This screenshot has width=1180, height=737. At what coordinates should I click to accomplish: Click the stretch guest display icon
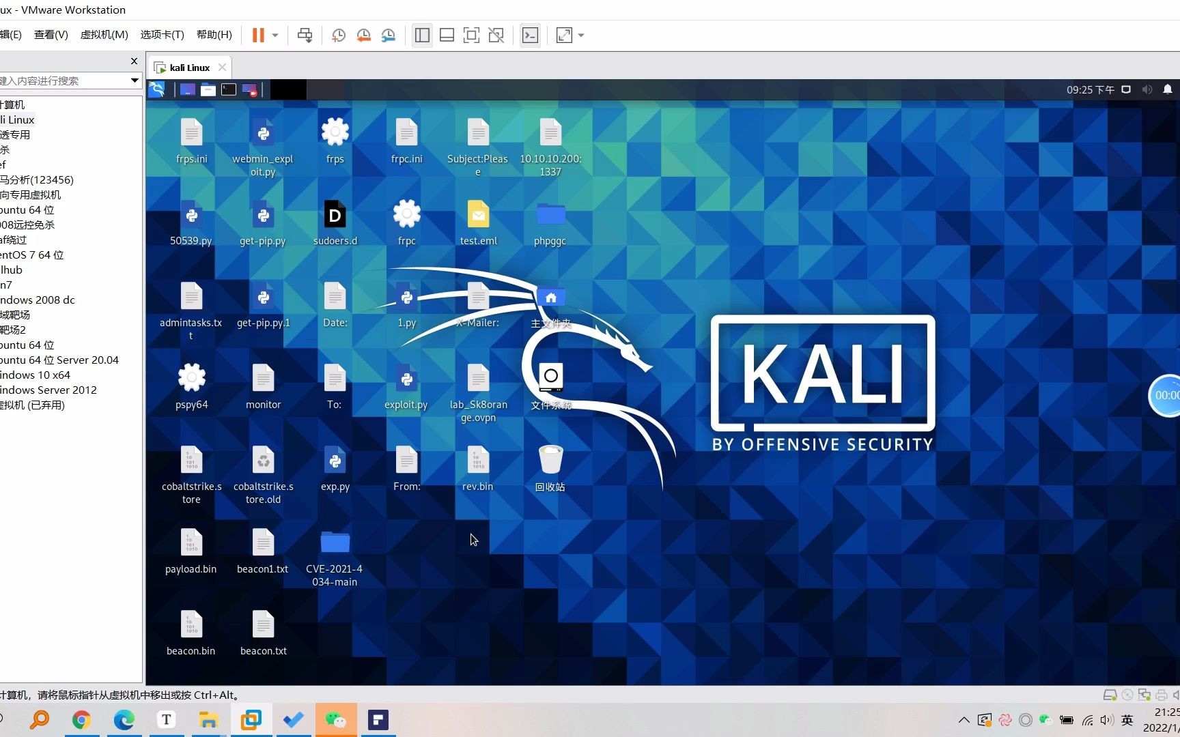pyautogui.click(x=564, y=35)
